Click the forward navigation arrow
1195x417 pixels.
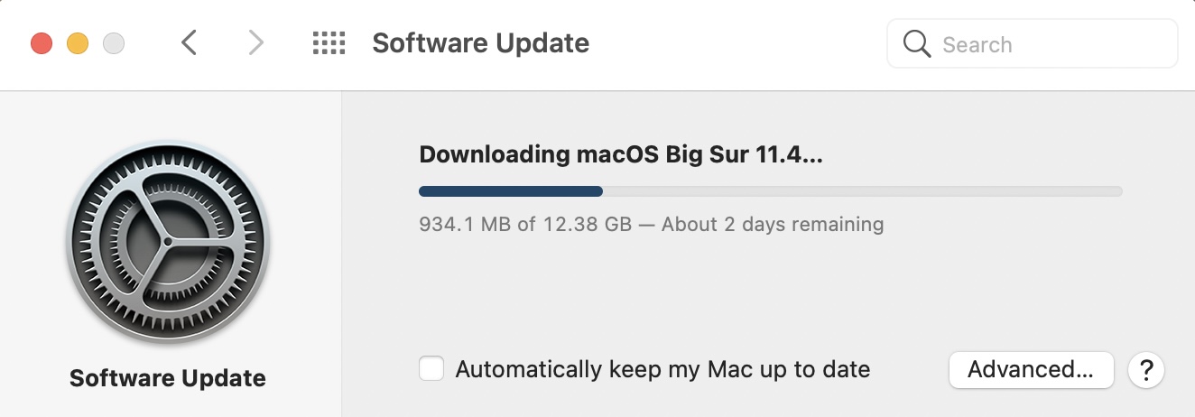click(x=256, y=42)
